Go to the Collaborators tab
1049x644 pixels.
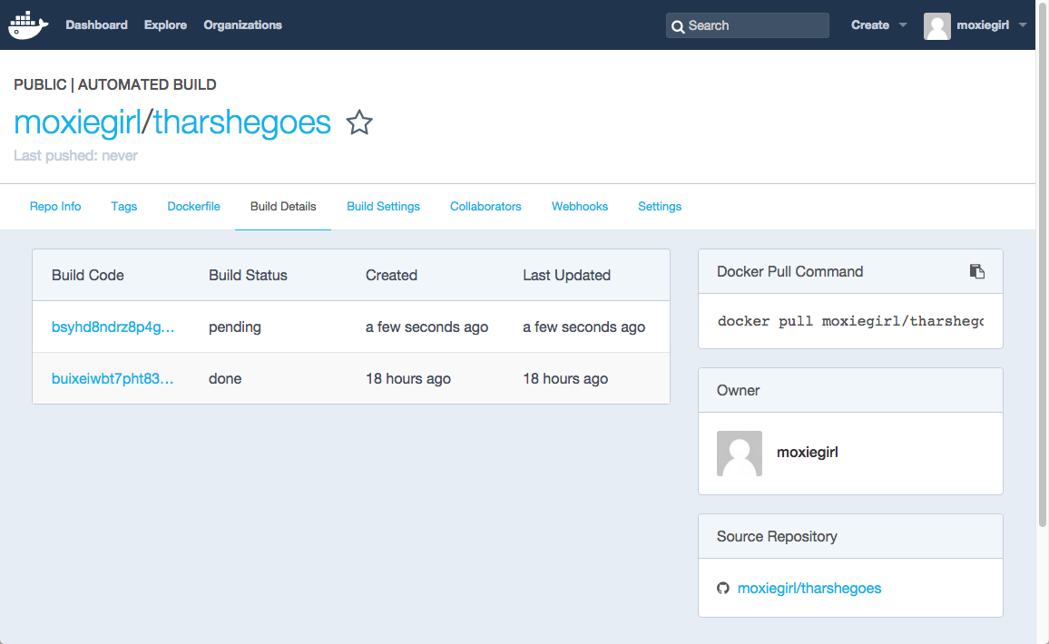[485, 207]
